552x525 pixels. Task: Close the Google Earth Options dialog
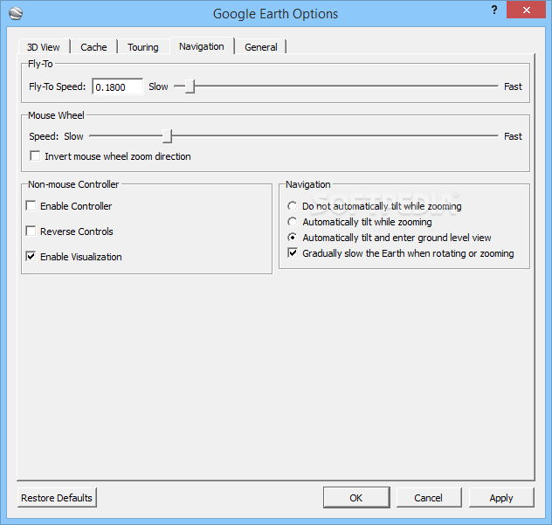click(527, 10)
